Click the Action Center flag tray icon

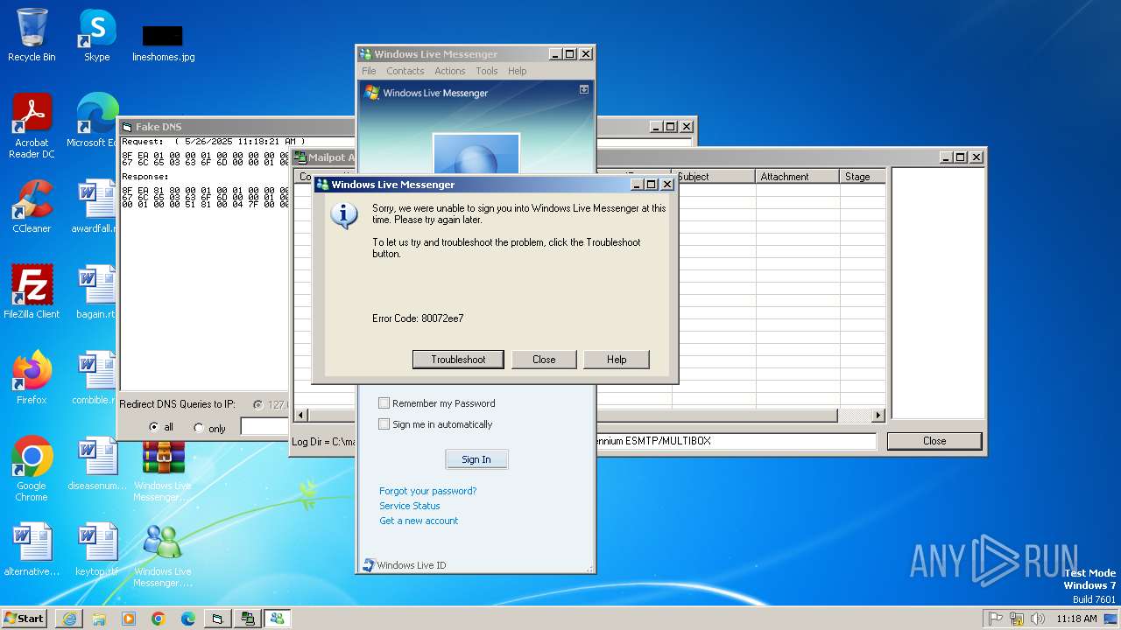(996, 619)
